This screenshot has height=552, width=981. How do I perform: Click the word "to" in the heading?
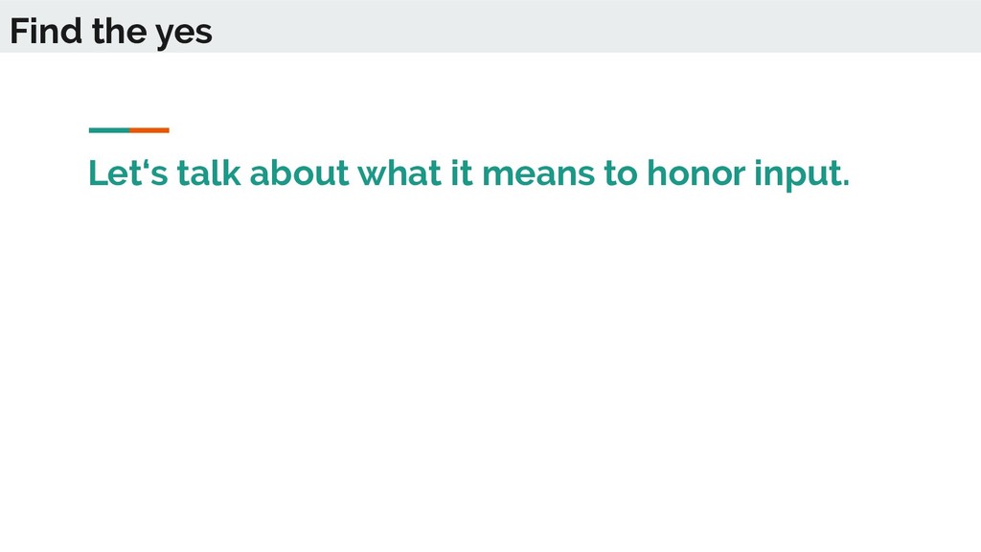pos(621,173)
